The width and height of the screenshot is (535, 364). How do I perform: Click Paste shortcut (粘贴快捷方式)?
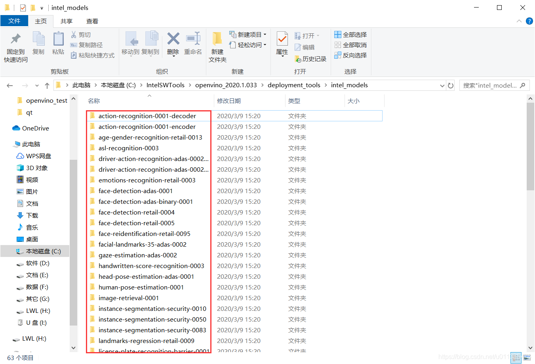point(92,56)
